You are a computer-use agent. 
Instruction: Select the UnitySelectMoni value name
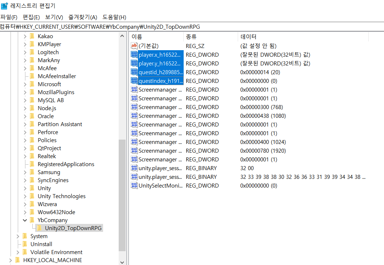160,186
